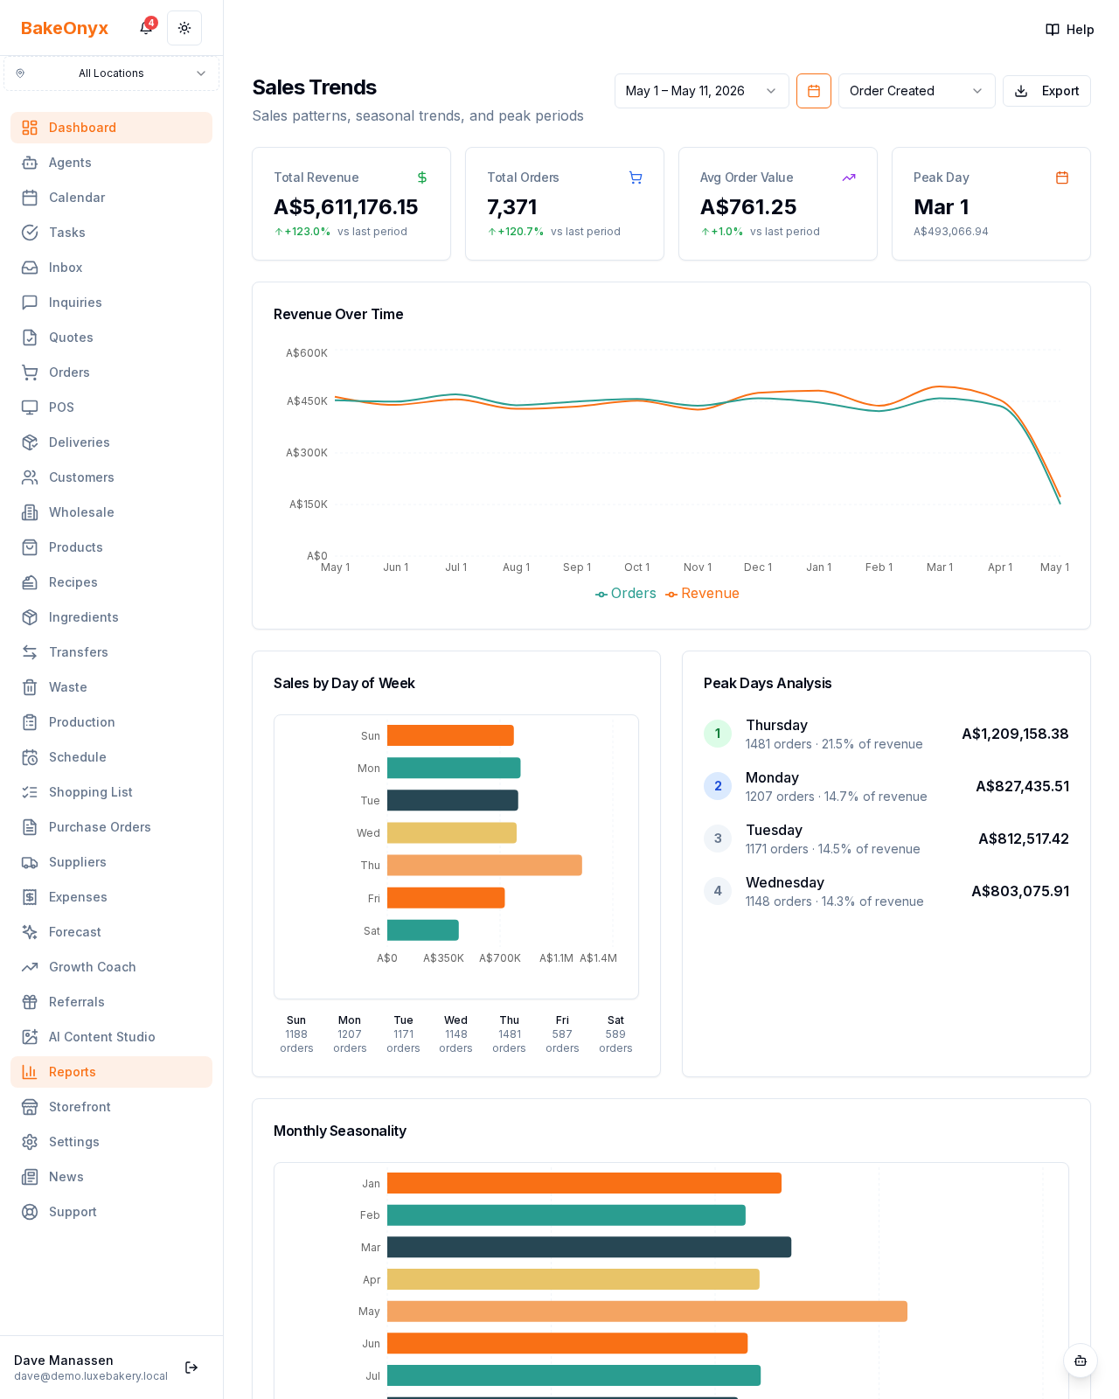Click the Total Orders cart icon
The height and width of the screenshot is (1399, 1119).
coord(636,177)
